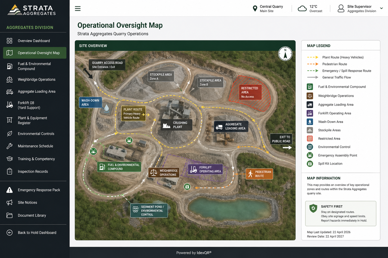
Task: Click the Environmental Controls leaf icon
Action: click(x=10, y=134)
